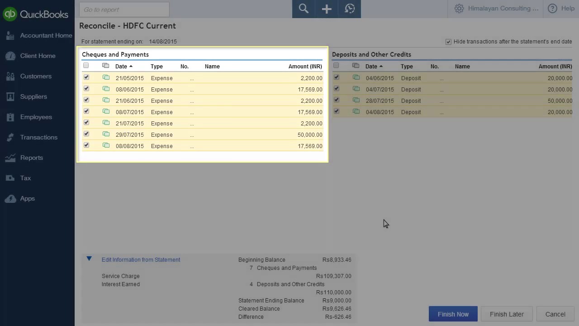Viewport: 579px width, 326px height.
Task: Uncheck the 08/08/2015 expense checkbox
Action: point(86,145)
